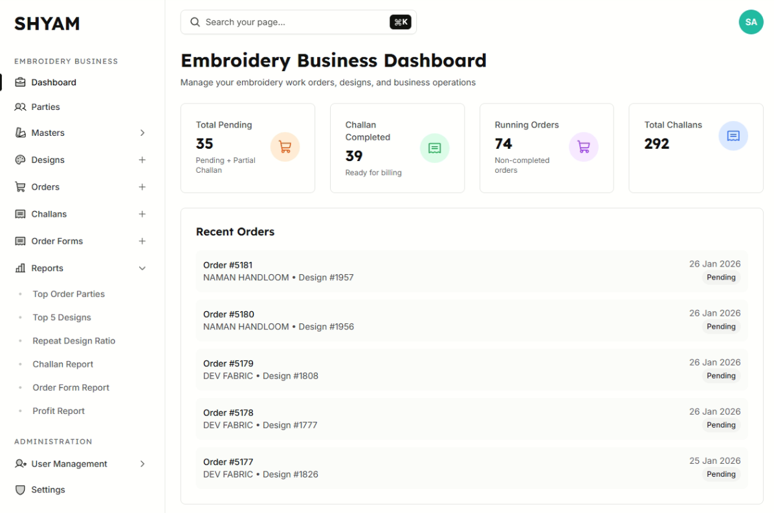Go to Profit Report

pos(59,411)
